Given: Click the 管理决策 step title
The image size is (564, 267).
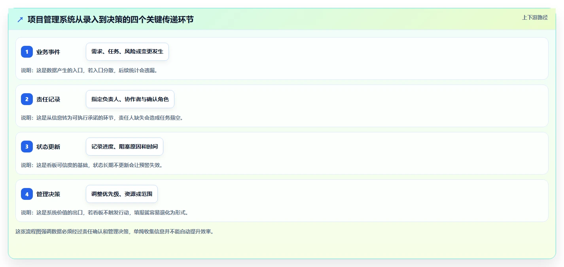Looking at the screenshot, I should (48, 194).
